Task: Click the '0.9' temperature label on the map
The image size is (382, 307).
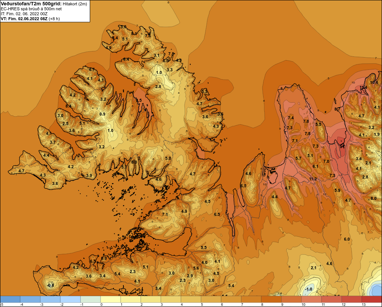Action: [102, 114]
